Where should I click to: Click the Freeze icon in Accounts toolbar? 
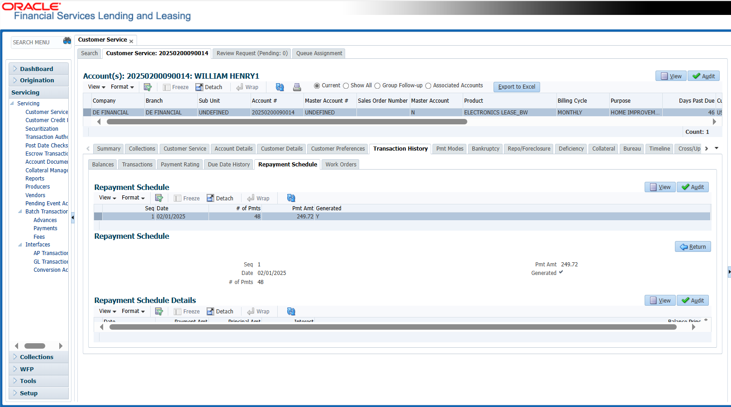click(176, 87)
